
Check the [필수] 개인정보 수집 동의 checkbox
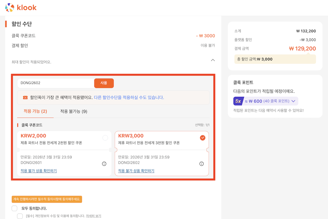pyautogui.click(x=20, y=216)
